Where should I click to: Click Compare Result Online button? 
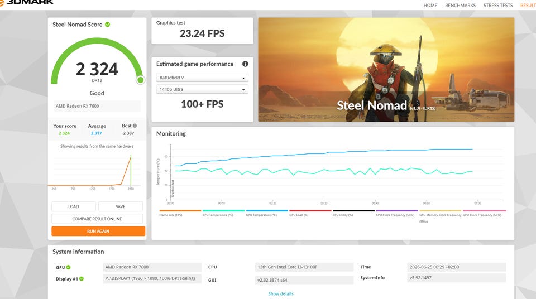coord(97,219)
